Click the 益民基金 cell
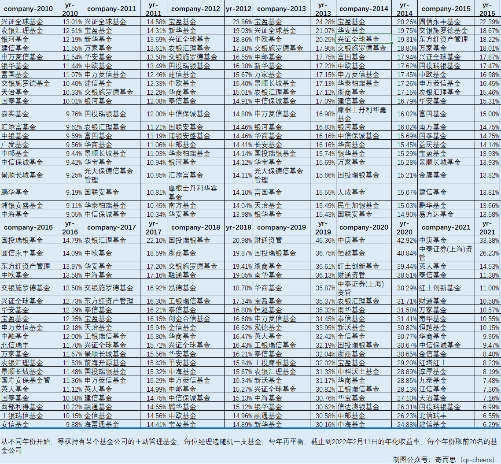Image resolution: width=501 pixels, height=464 pixels. (446, 145)
